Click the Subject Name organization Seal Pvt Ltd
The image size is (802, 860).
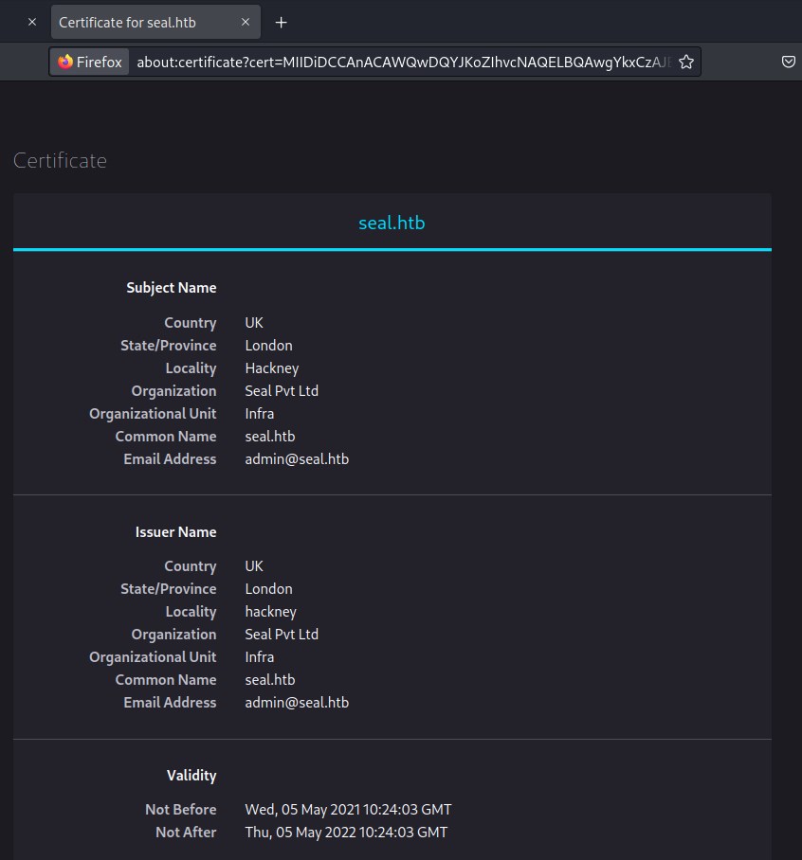(x=282, y=391)
